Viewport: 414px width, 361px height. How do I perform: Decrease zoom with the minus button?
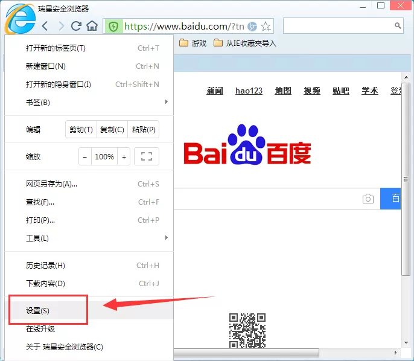[85, 156]
